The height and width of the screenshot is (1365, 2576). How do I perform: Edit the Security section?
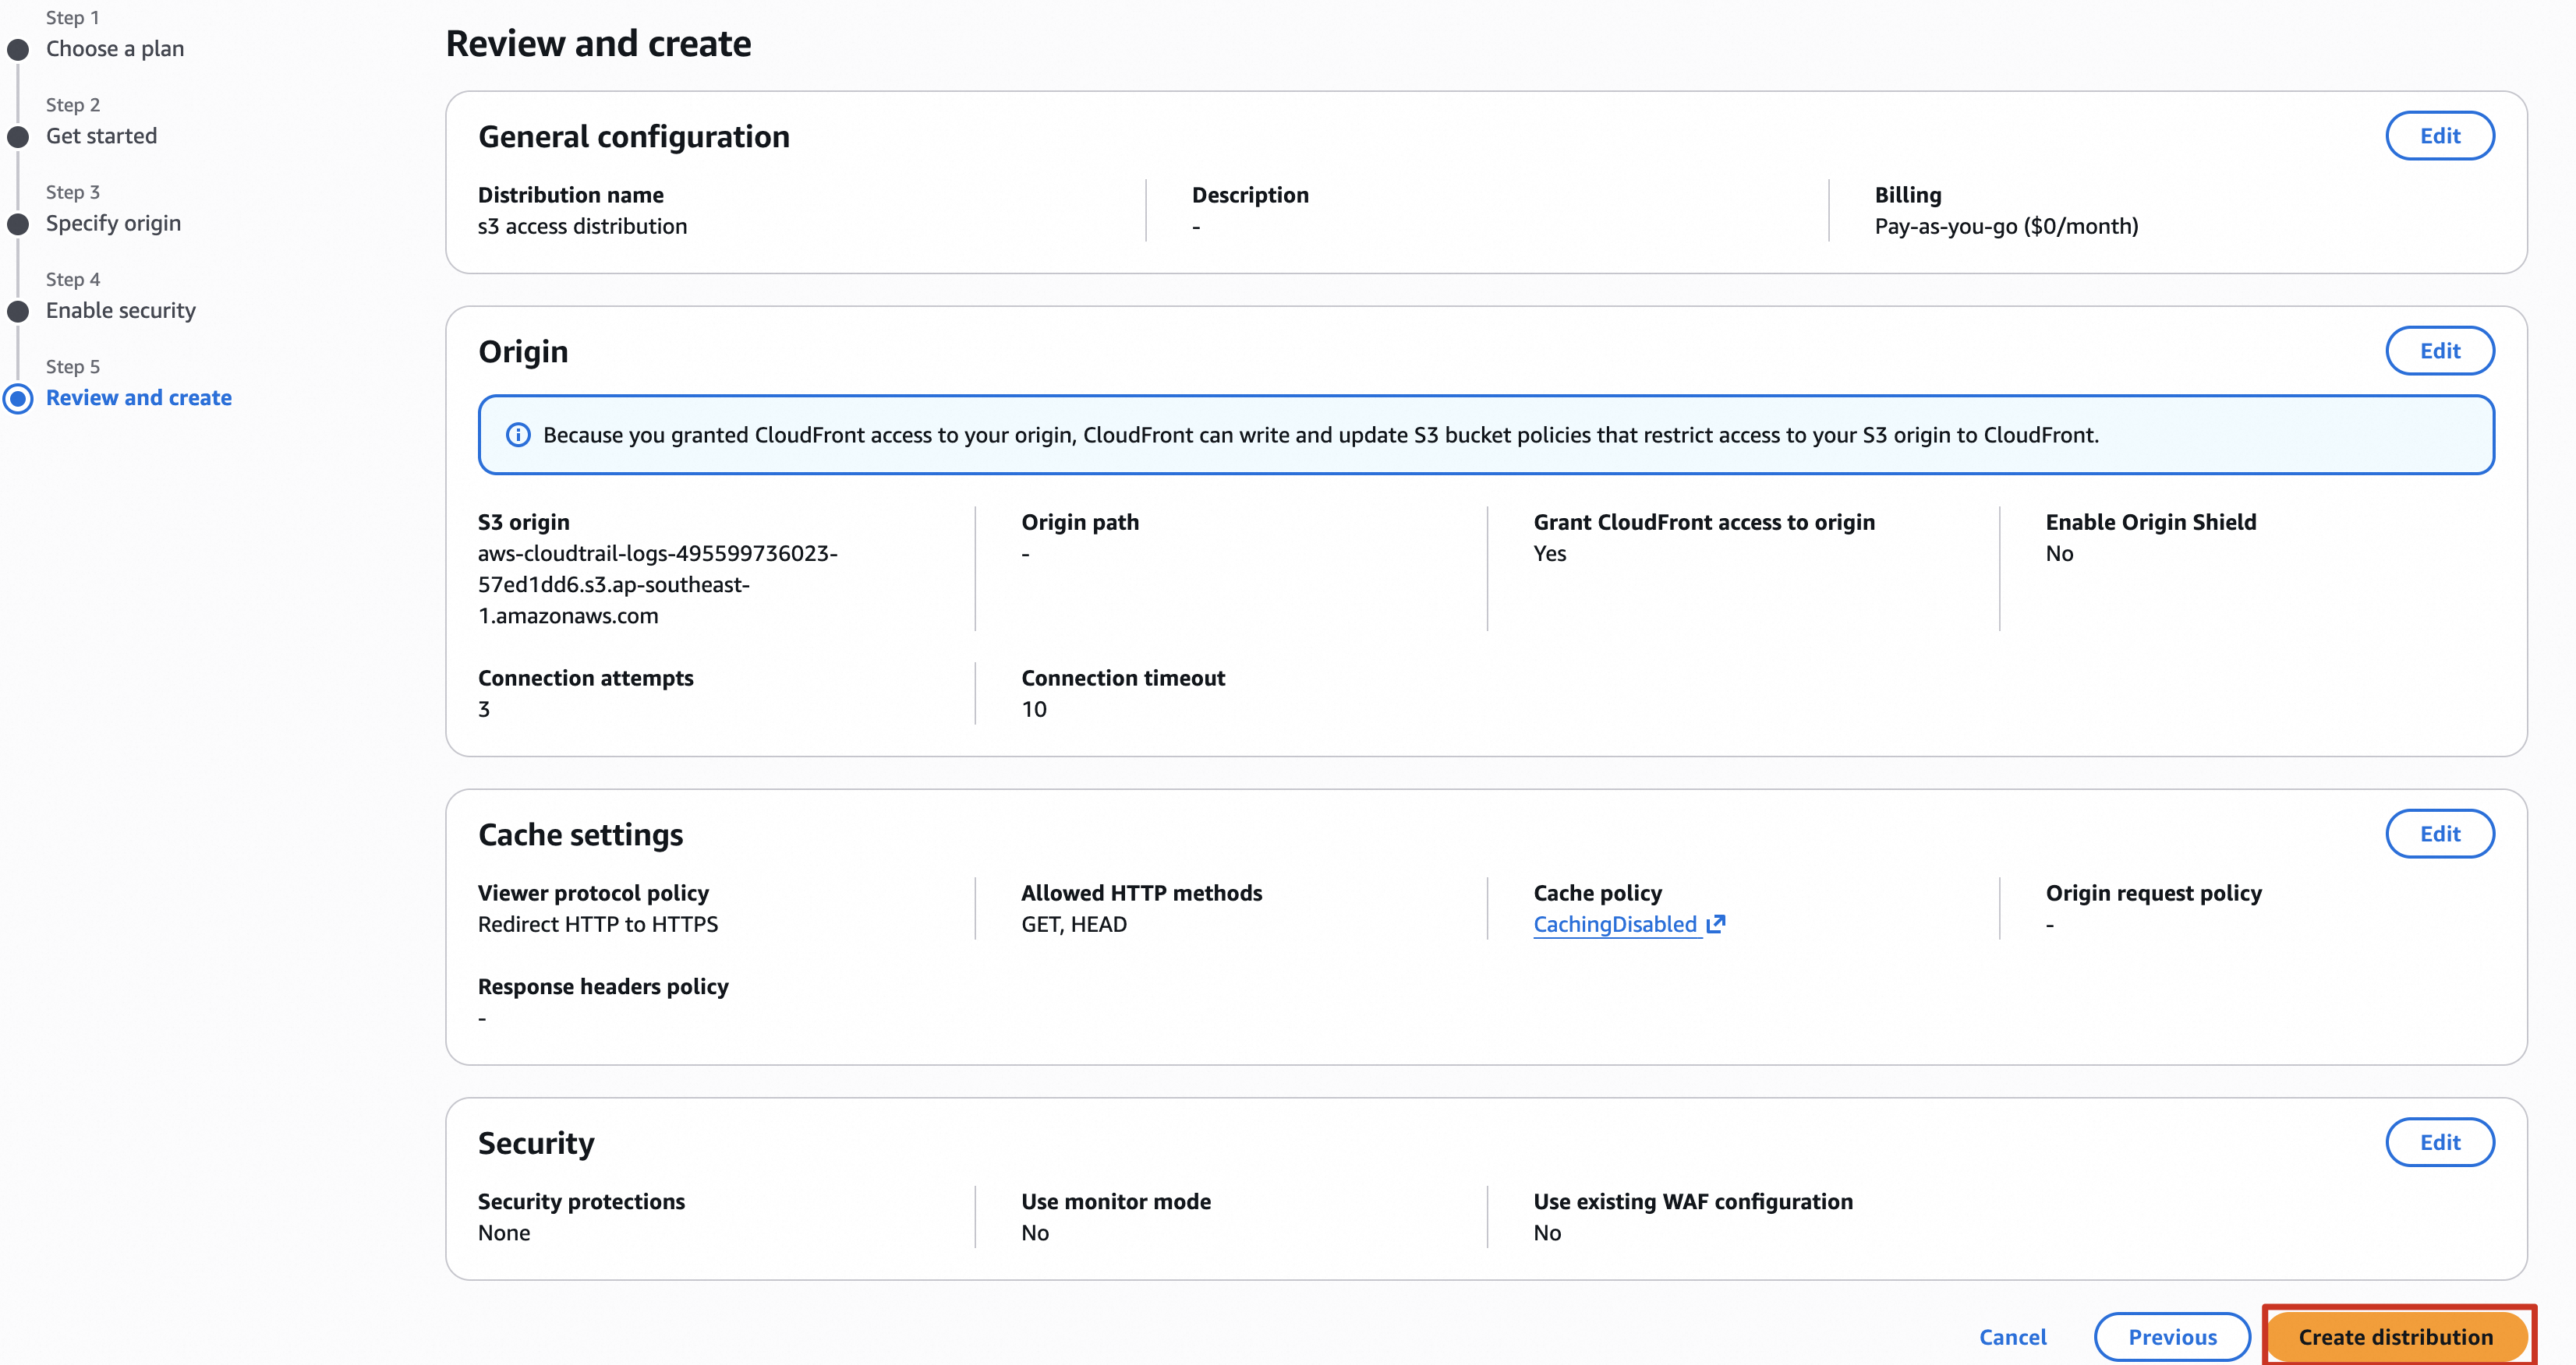coord(2439,1142)
